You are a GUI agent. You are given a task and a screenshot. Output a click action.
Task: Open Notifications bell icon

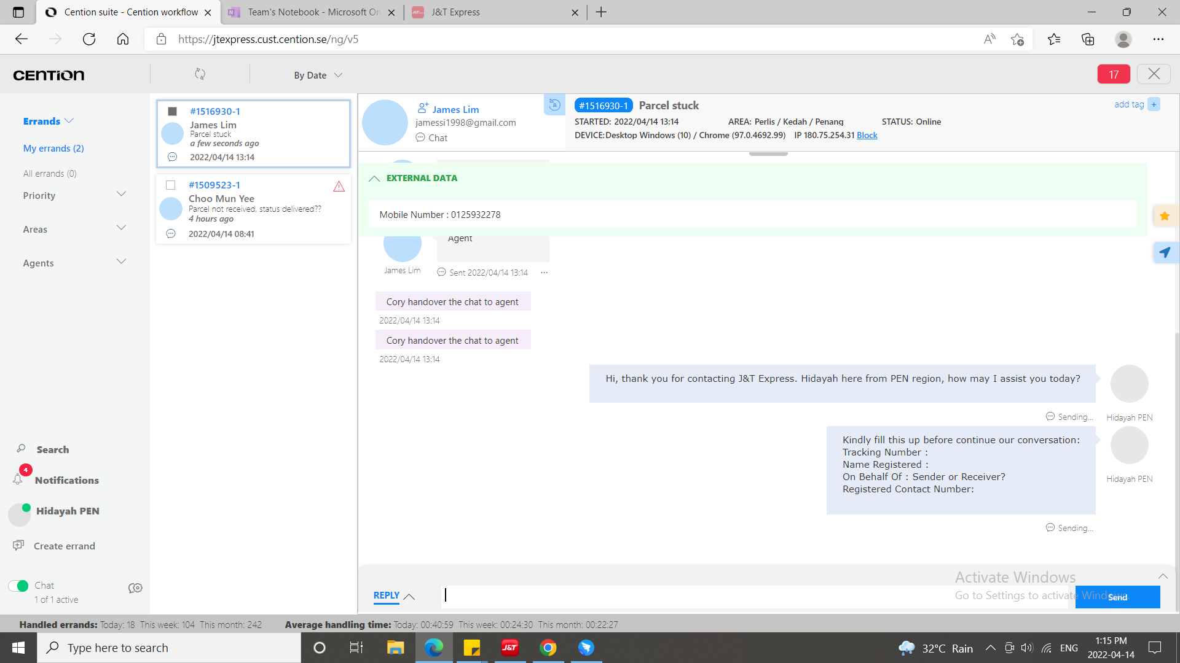pos(18,479)
